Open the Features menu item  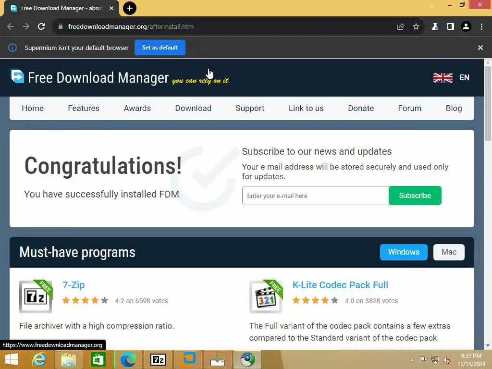click(84, 108)
